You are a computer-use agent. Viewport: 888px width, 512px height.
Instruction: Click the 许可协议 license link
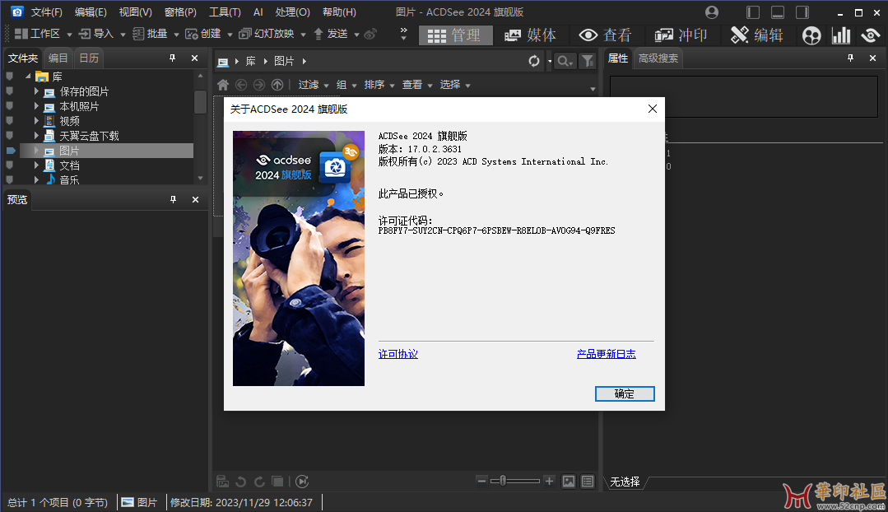(x=398, y=354)
